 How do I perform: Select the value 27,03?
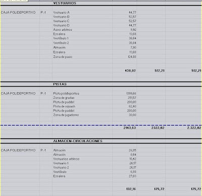coord(133,176)
